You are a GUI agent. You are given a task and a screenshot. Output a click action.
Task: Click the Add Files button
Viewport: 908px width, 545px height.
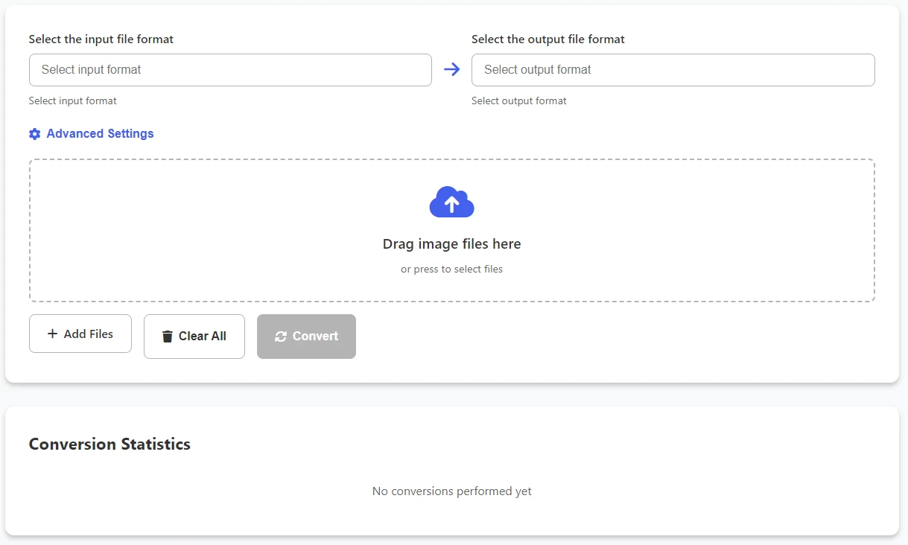point(80,334)
